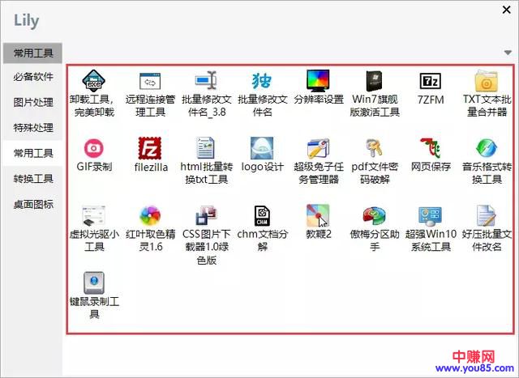Expand the dropdown arrow at top right
The image size is (519, 378).
pyautogui.click(x=508, y=53)
